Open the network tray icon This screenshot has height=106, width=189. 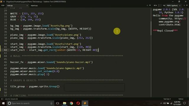point(171,103)
